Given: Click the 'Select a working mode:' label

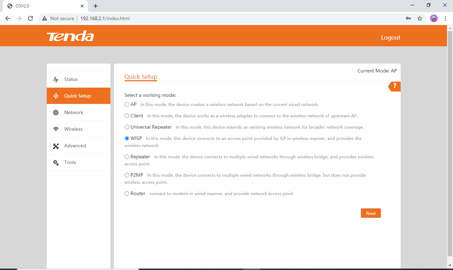Looking at the screenshot, I should click(x=150, y=95).
